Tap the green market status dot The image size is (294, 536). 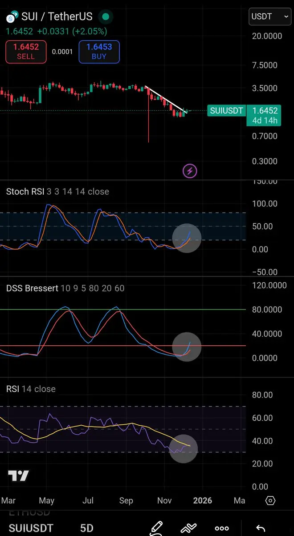(x=106, y=17)
